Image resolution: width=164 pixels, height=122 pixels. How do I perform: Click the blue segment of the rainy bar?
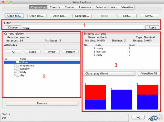click(x=148, y=102)
